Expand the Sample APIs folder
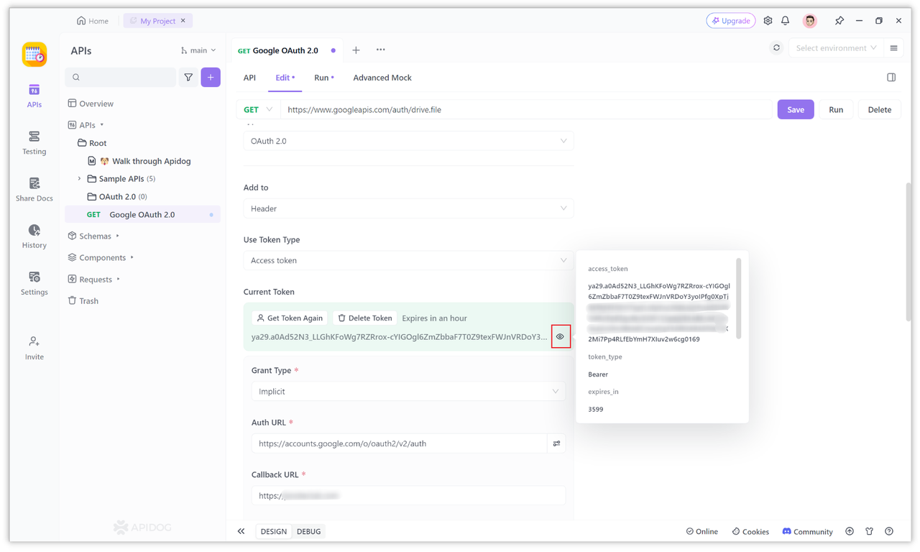 click(79, 178)
